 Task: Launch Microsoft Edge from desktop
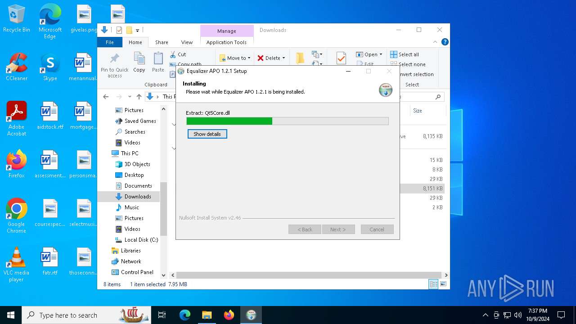(50, 22)
